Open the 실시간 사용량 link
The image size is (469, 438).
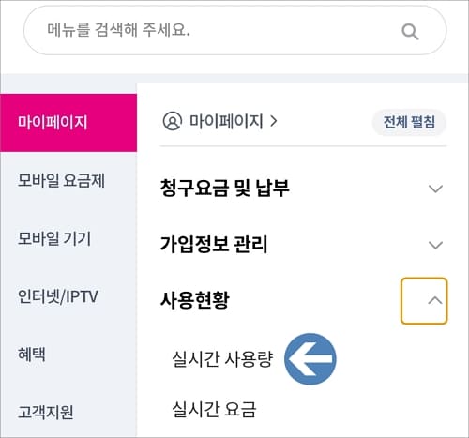click(222, 358)
